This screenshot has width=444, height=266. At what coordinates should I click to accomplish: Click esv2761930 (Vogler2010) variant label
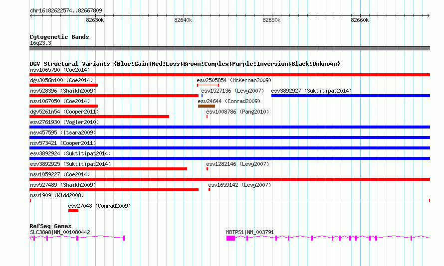[64, 122]
